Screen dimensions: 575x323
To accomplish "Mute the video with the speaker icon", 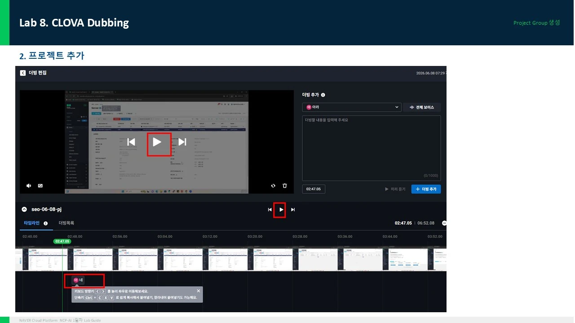I will pos(29,186).
